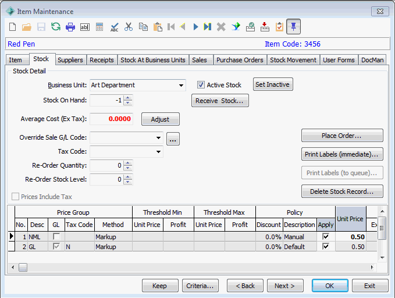
Task: Select the Unit Price 0.50 cell for NML
Action: click(x=351, y=237)
